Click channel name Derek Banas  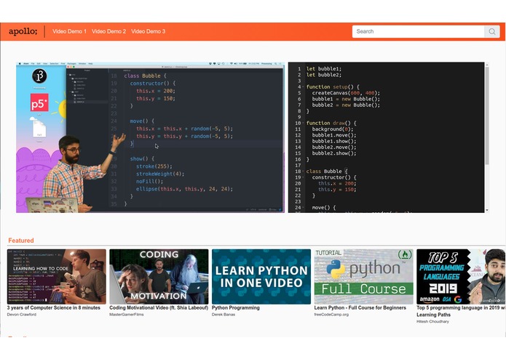point(224,315)
